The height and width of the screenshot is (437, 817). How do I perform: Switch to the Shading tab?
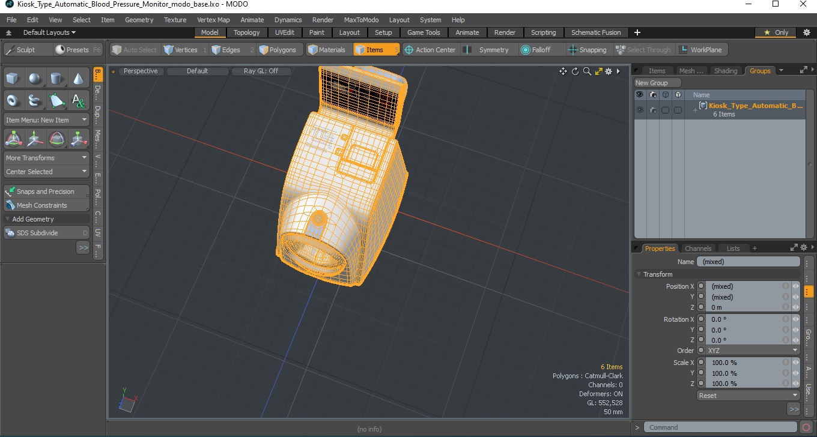pyautogui.click(x=725, y=70)
